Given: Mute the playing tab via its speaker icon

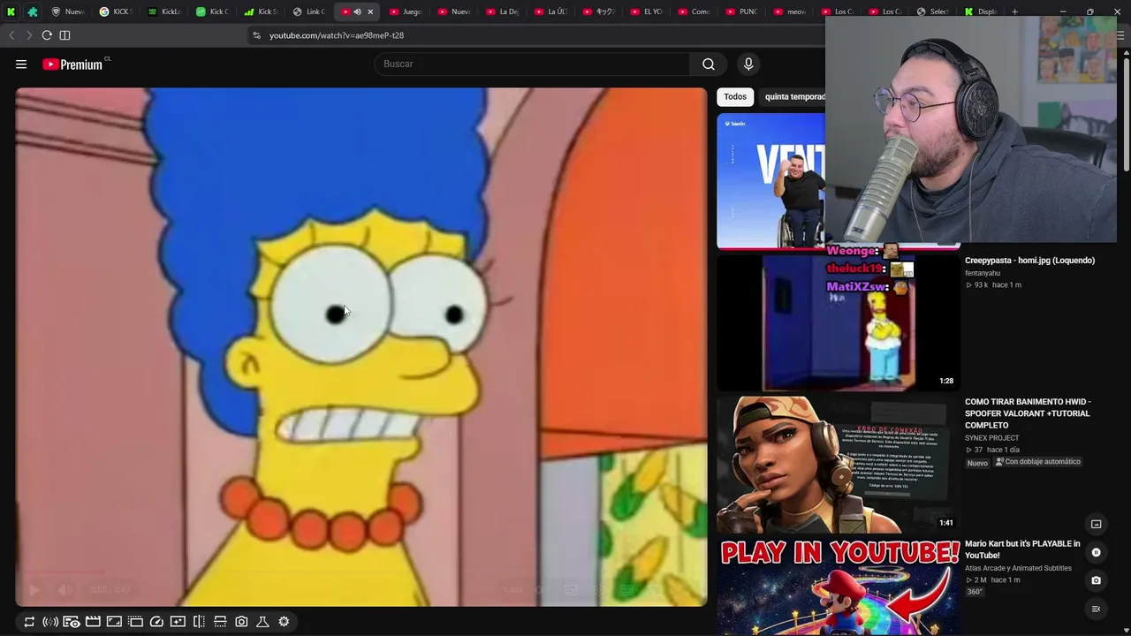Looking at the screenshot, I should tap(358, 11).
